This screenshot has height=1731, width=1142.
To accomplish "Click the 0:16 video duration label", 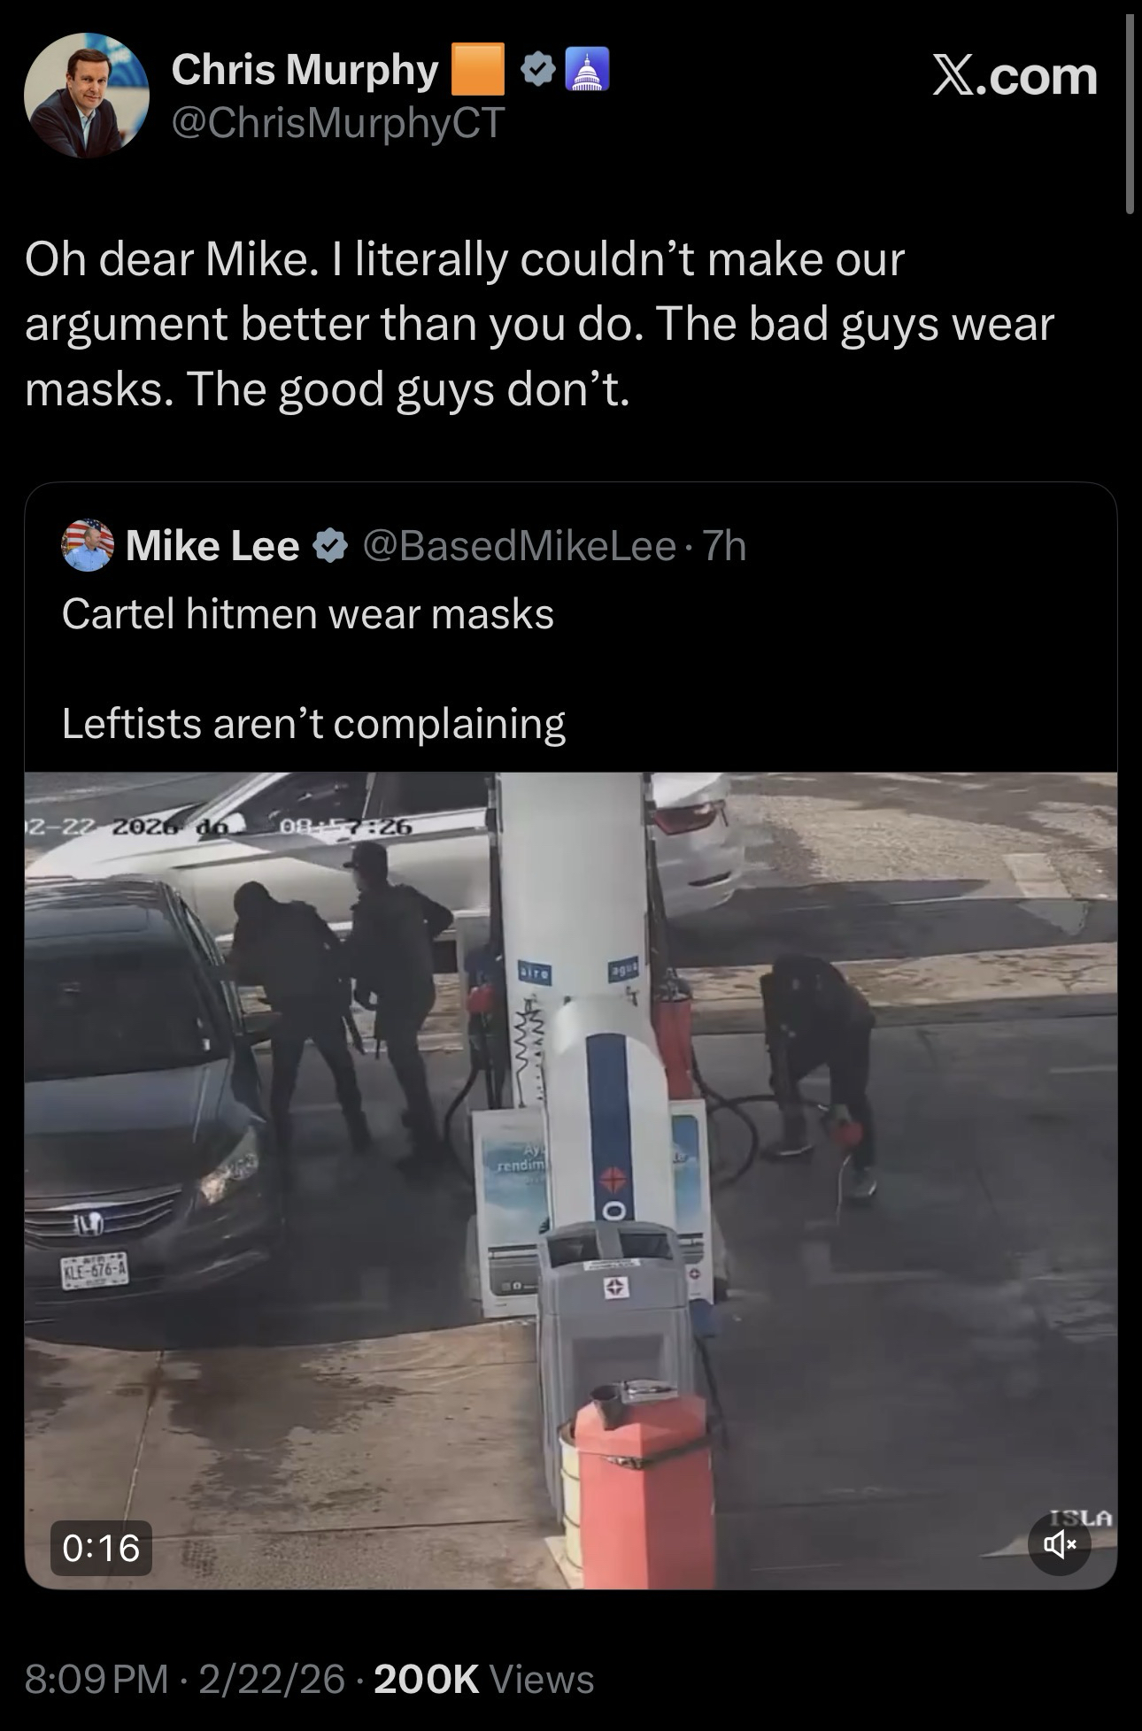I will click(101, 1548).
